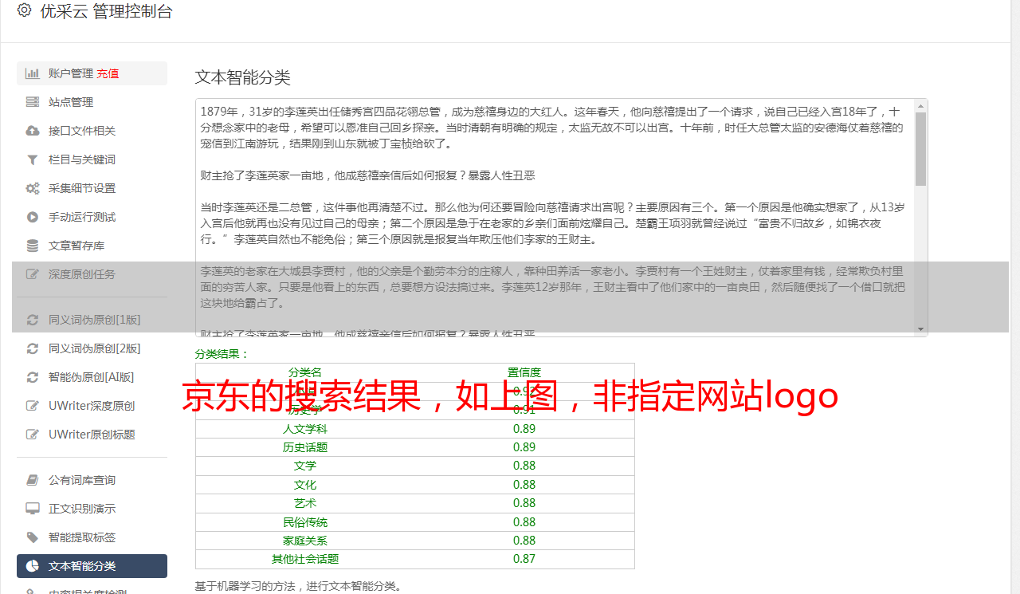The height and width of the screenshot is (594, 1020).
Task: Click the text area vertical scrollbar thumb
Action: pos(921,148)
